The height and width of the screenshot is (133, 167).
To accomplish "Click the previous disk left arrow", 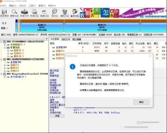I will (x=3, y=23).
